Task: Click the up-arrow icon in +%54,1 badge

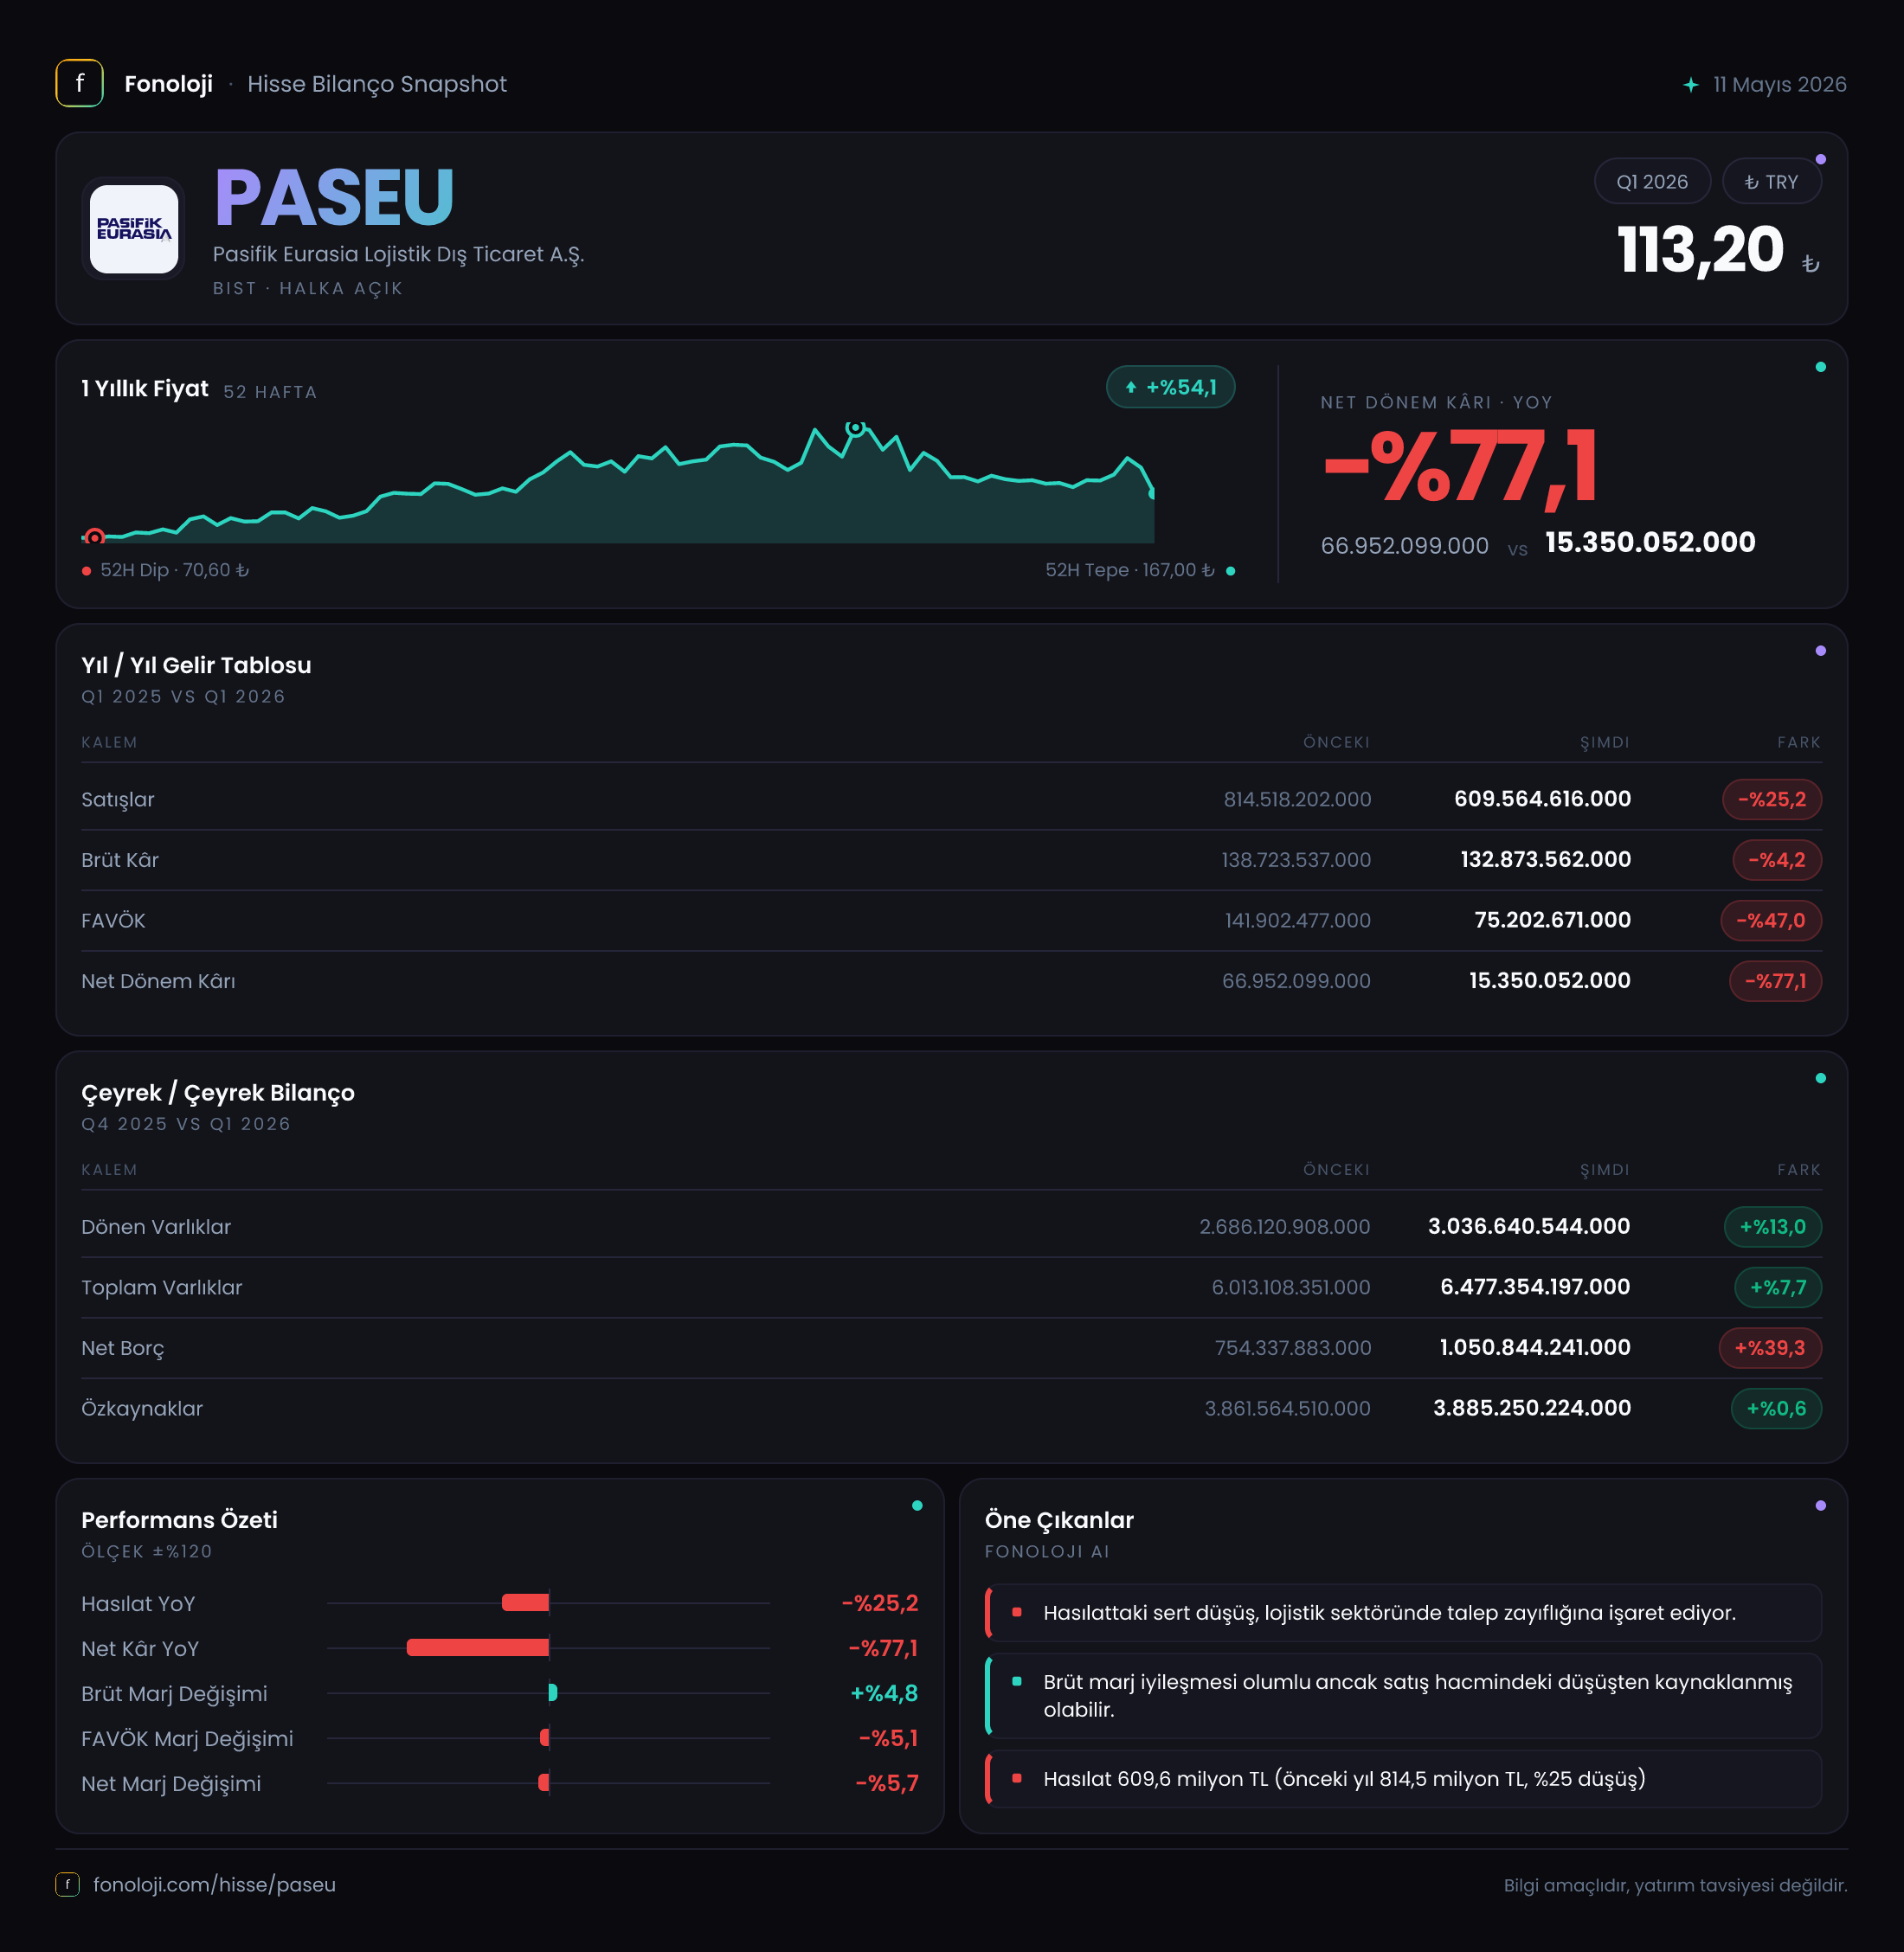Action: (1131, 388)
